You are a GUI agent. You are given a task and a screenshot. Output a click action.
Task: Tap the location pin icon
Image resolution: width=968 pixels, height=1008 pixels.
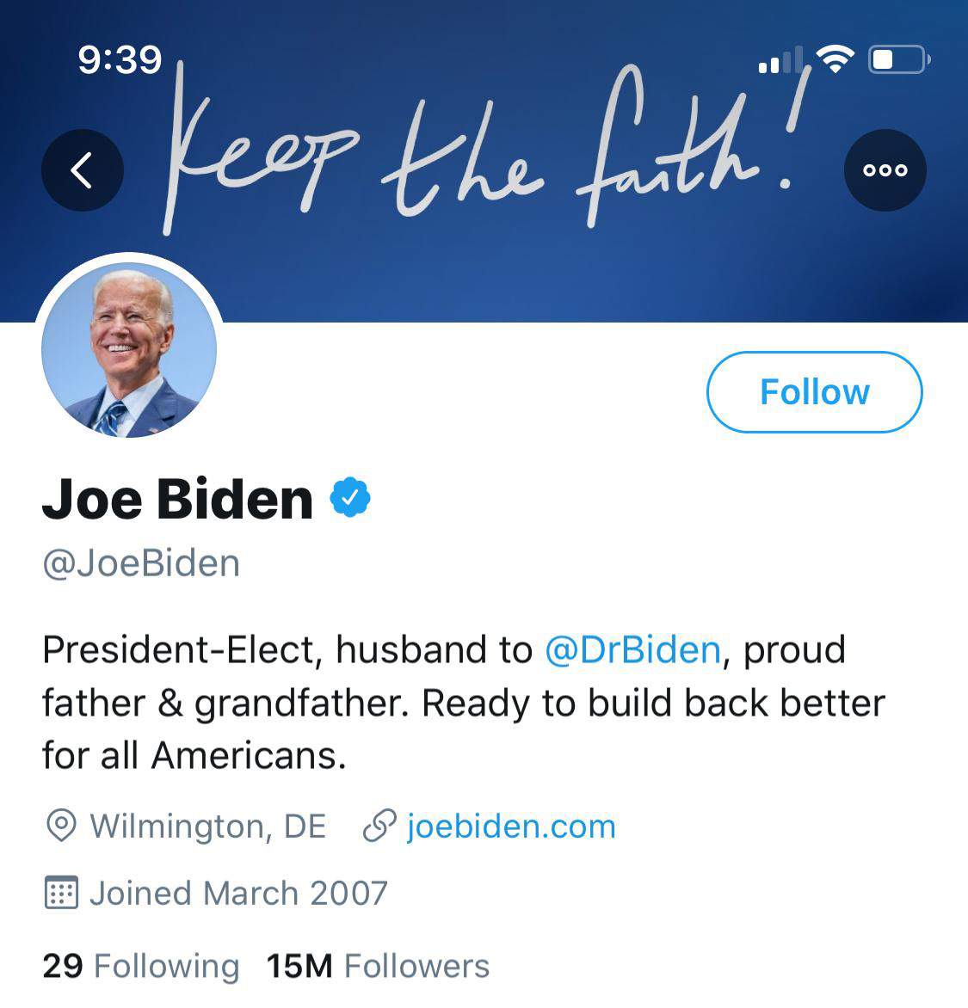pos(62,826)
